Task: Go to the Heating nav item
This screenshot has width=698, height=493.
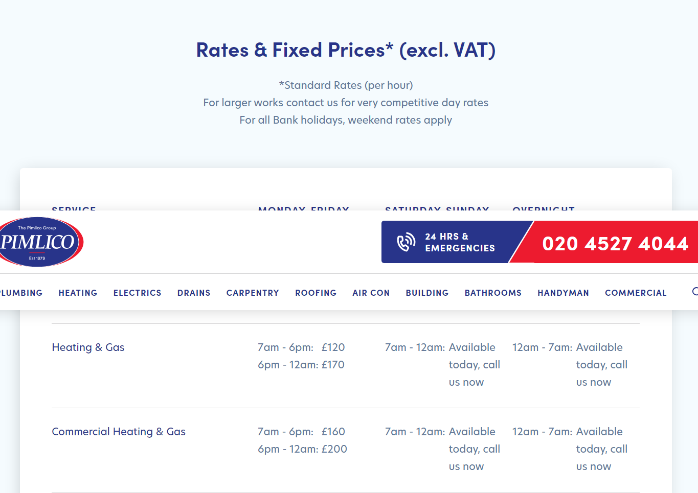Action: coord(78,293)
